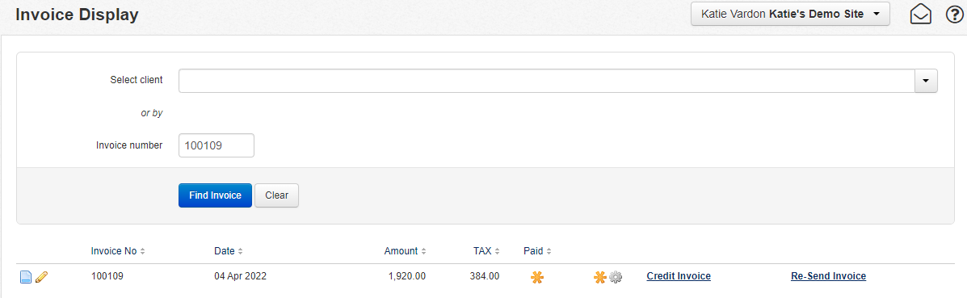967x298 pixels.
Task: Click the orange asterisk in Paid column
Action: tap(537, 277)
